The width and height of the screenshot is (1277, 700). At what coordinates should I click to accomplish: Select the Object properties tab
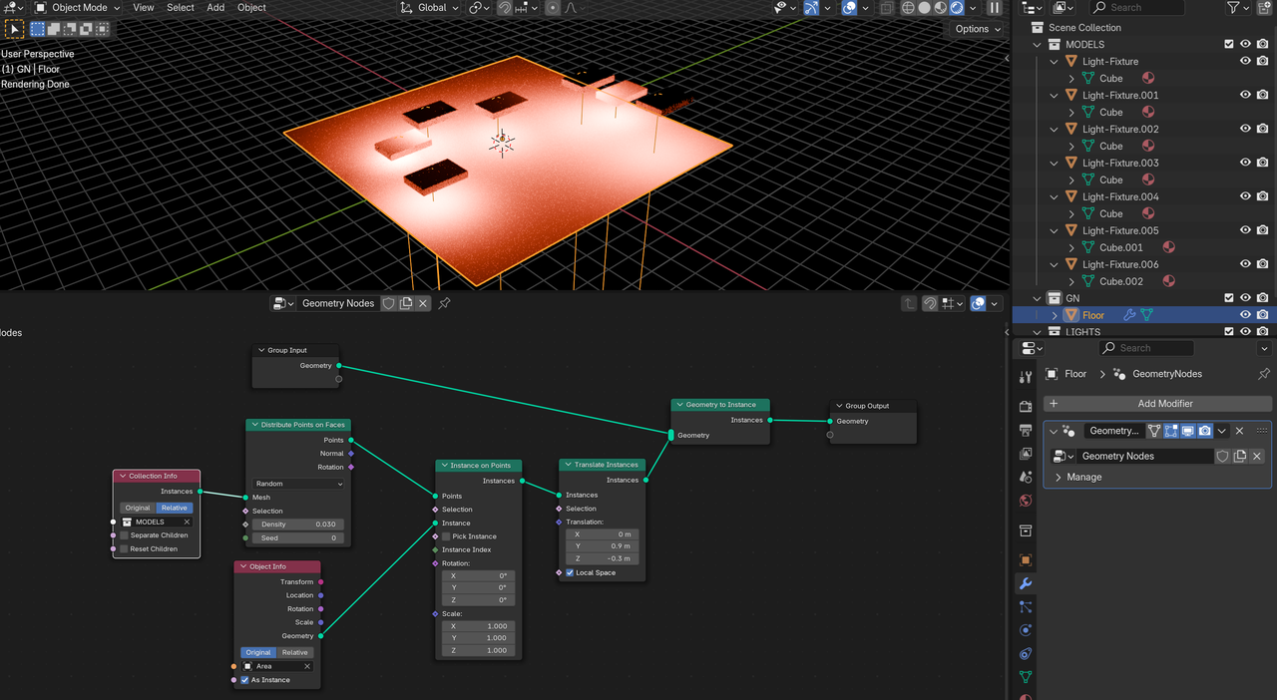pos(1026,558)
